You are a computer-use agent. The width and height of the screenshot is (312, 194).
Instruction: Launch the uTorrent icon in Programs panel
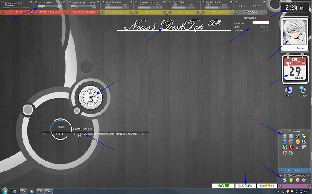[285, 147]
